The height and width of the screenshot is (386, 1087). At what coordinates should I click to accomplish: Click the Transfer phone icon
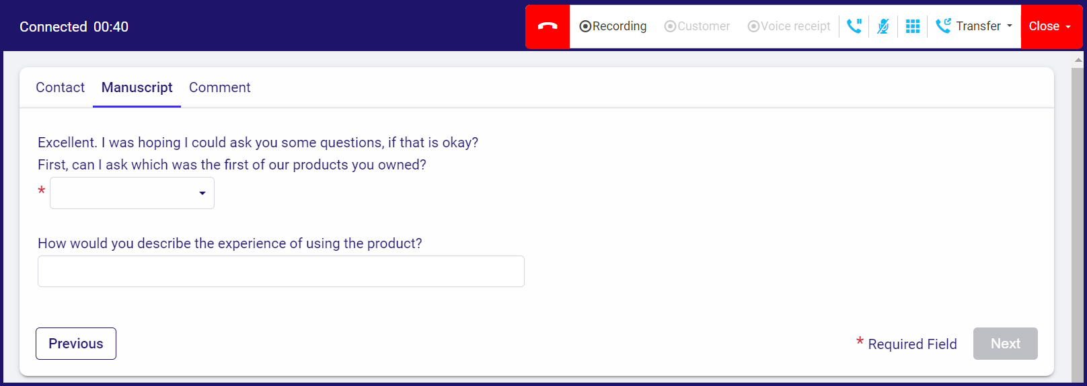coord(943,26)
